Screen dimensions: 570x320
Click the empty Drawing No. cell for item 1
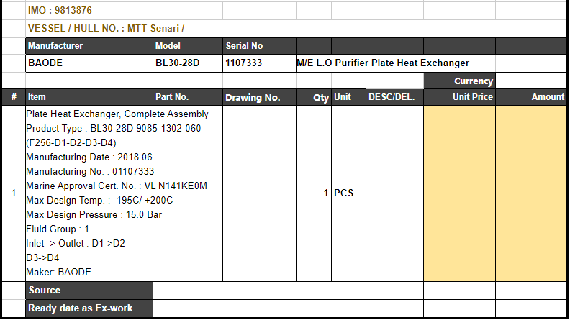(x=259, y=193)
